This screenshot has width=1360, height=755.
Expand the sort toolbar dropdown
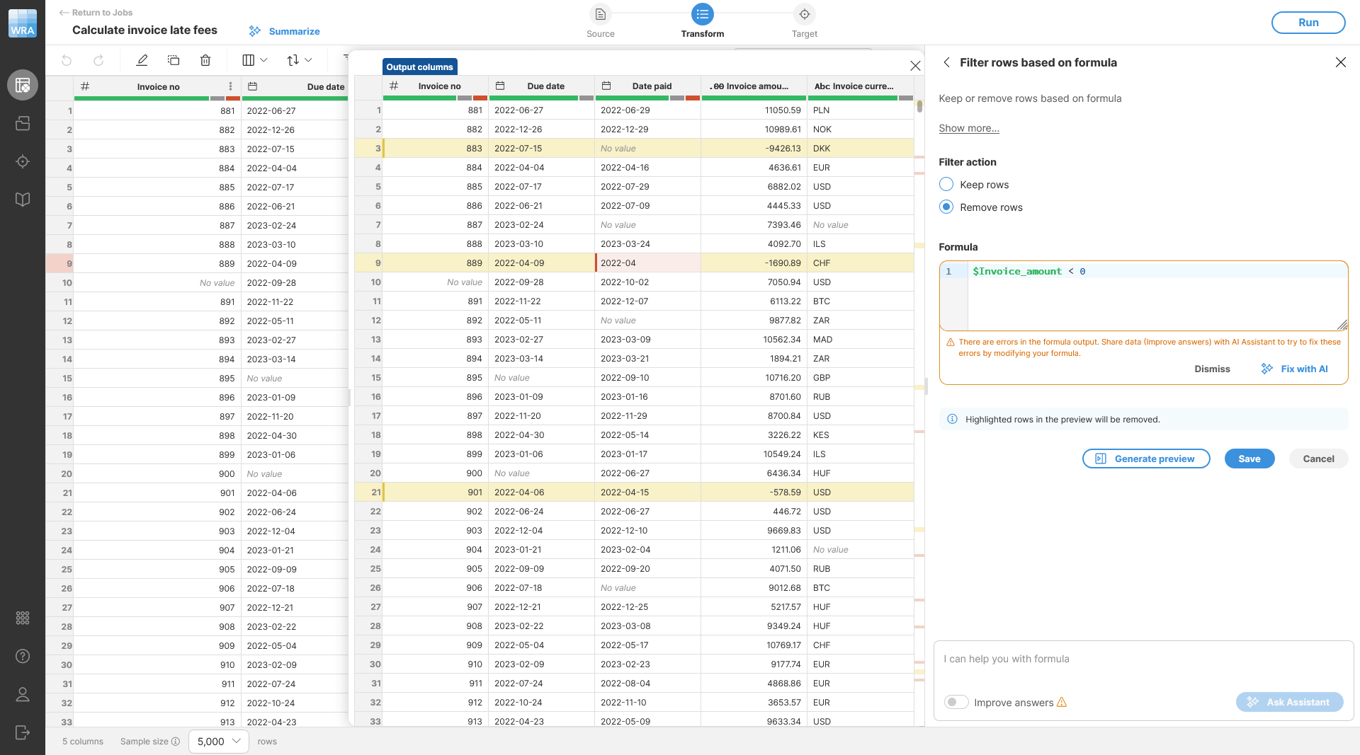click(x=299, y=60)
